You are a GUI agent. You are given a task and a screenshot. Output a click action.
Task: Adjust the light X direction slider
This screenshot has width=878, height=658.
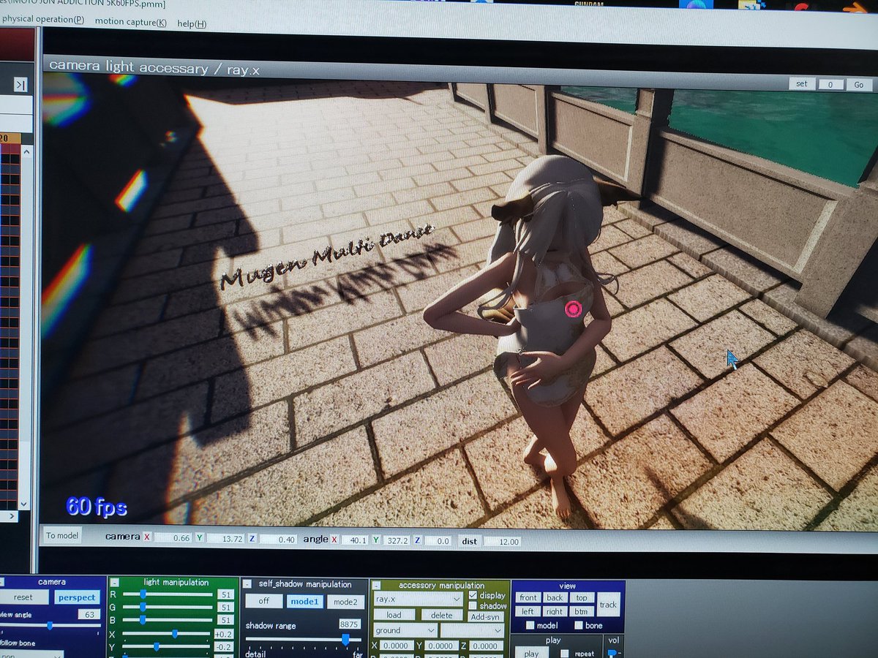click(167, 634)
